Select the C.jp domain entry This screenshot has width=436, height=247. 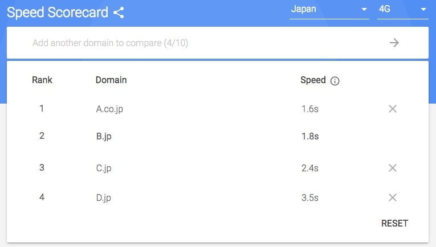point(104,168)
